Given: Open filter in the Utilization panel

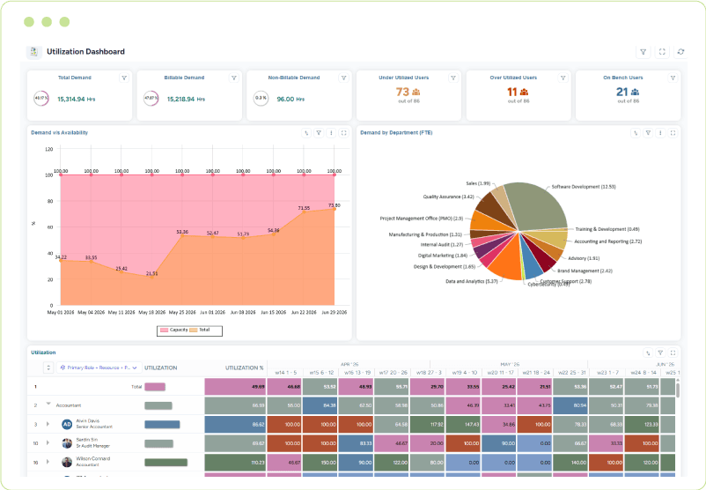Looking at the screenshot, I should (660, 353).
